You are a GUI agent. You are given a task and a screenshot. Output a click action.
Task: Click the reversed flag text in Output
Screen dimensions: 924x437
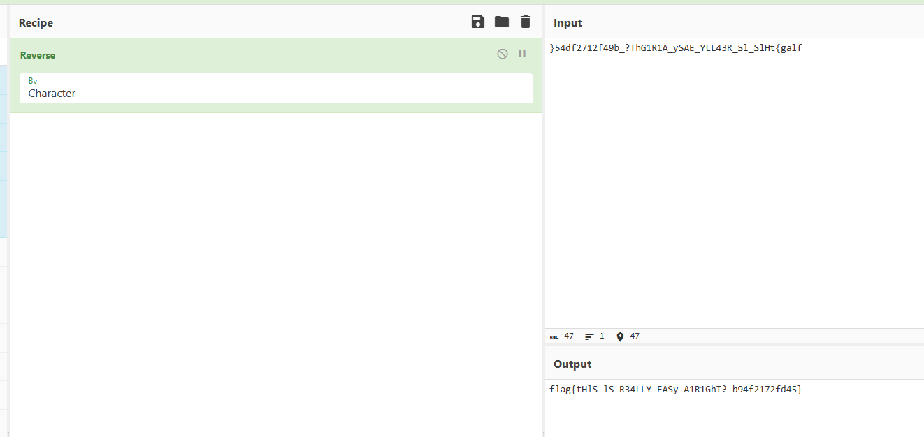pos(675,390)
